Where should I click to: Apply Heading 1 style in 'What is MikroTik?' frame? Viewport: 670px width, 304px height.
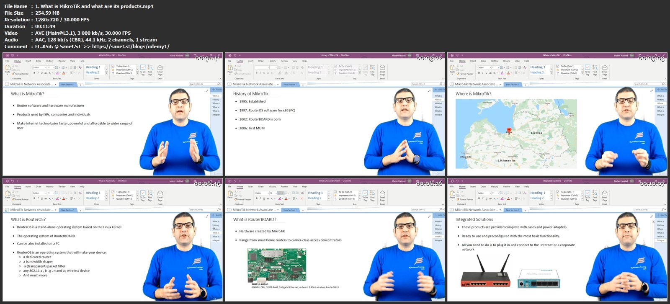93,67
